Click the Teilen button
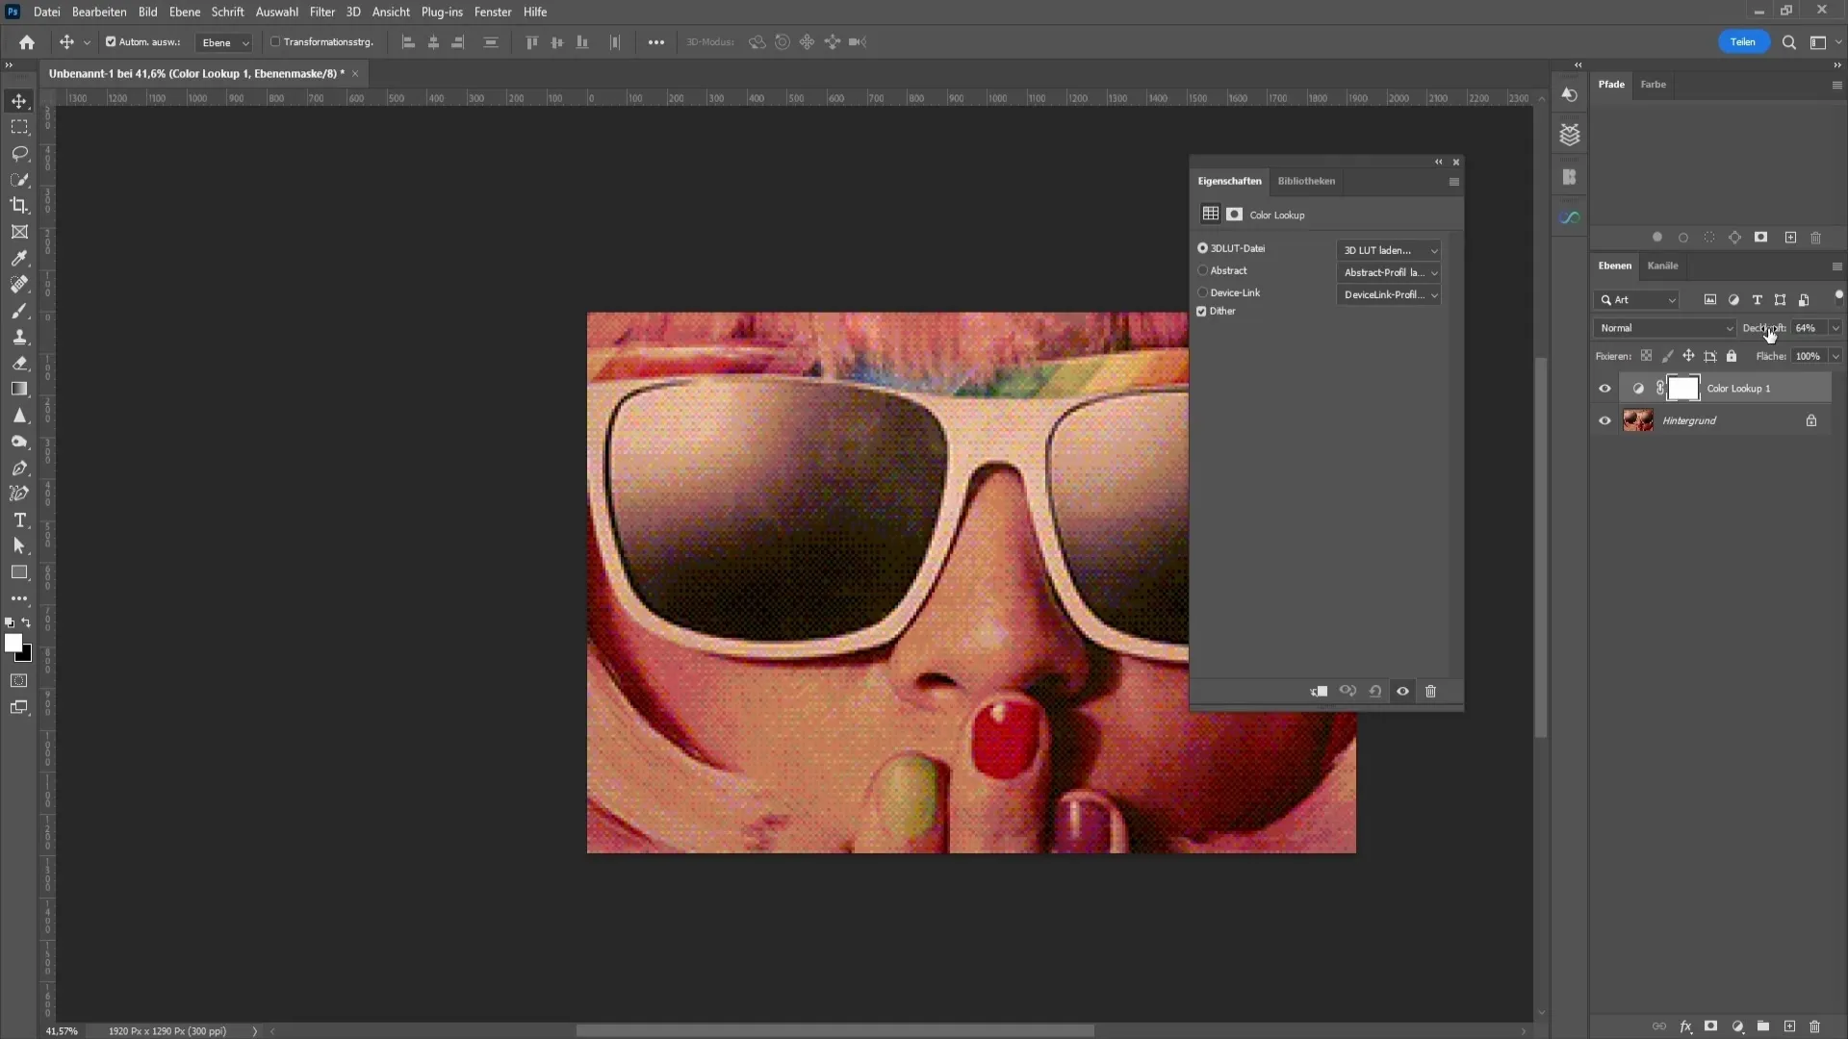Image resolution: width=1848 pixels, height=1039 pixels. coord(1744,42)
